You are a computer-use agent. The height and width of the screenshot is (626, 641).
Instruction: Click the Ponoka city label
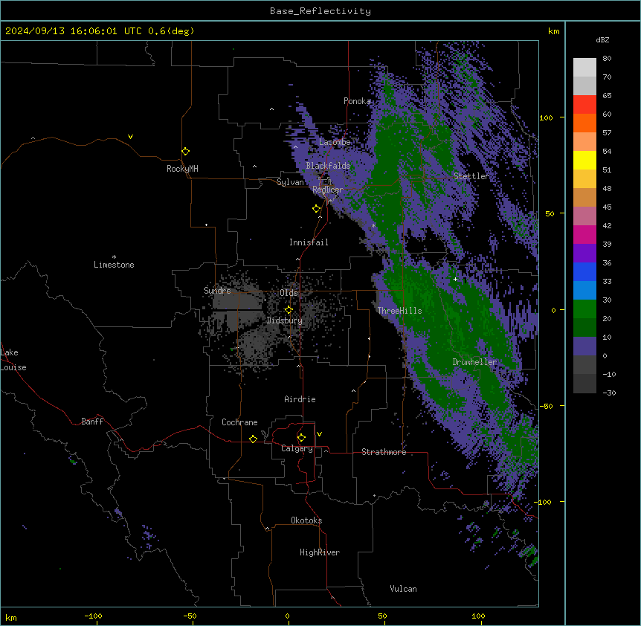click(357, 101)
